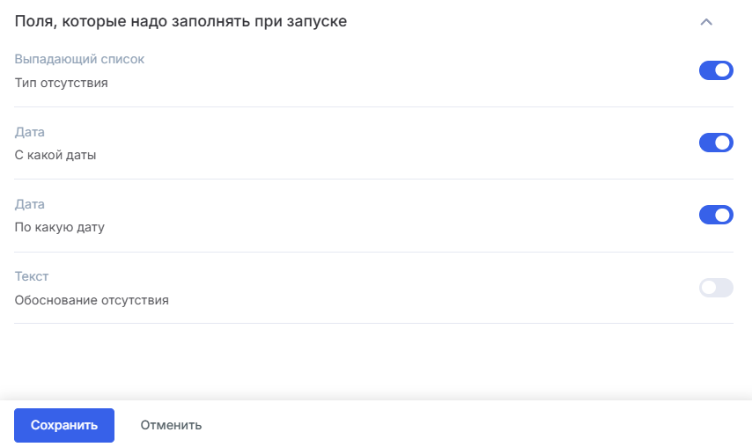
Task: Switch off the 'По какую дату' toggle
Action: pyautogui.click(x=716, y=215)
